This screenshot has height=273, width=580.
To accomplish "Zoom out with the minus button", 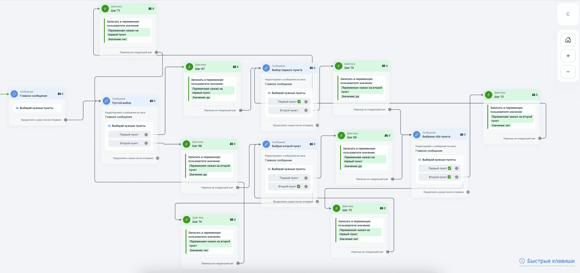I will 568,72.
